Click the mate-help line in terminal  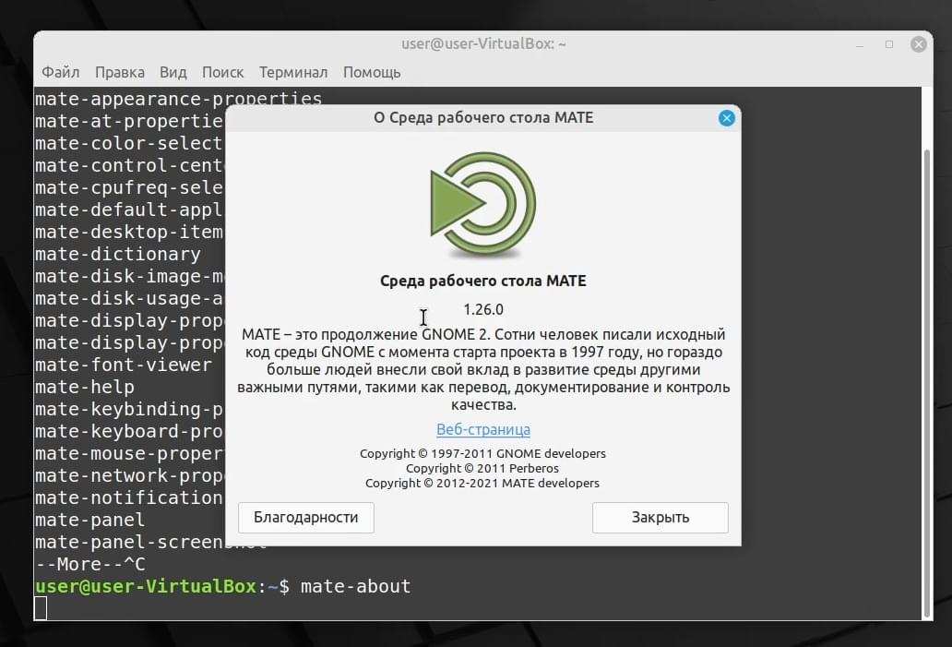[84, 388]
